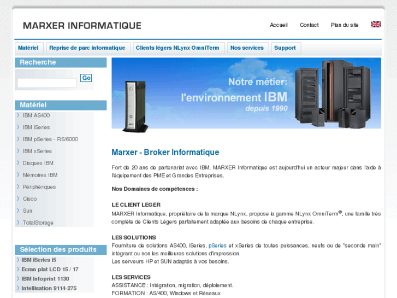Open Intellisation 9114-275 product
Screen dimensions: 397x298
[x=49, y=288]
